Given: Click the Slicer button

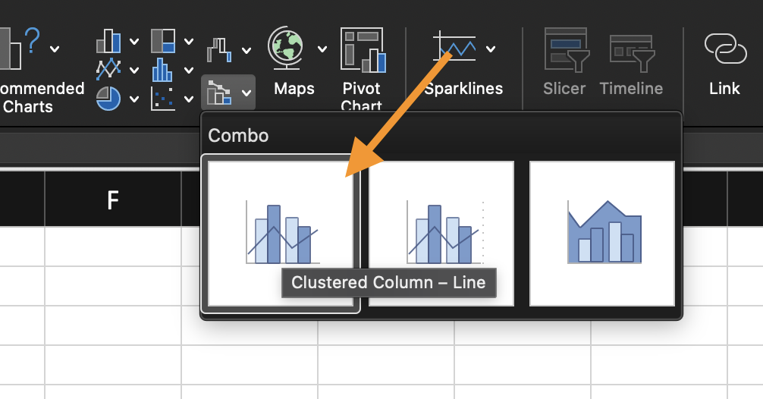Looking at the screenshot, I should point(564,64).
